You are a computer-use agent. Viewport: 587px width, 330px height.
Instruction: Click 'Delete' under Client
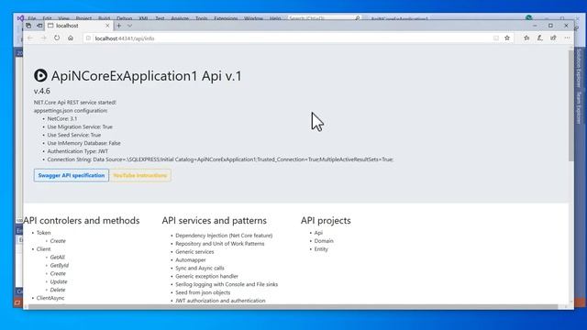[x=57, y=290]
